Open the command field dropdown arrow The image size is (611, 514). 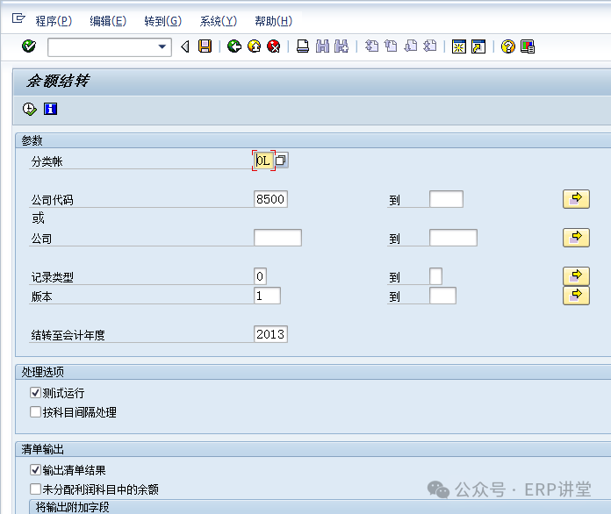pyautogui.click(x=162, y=46)
